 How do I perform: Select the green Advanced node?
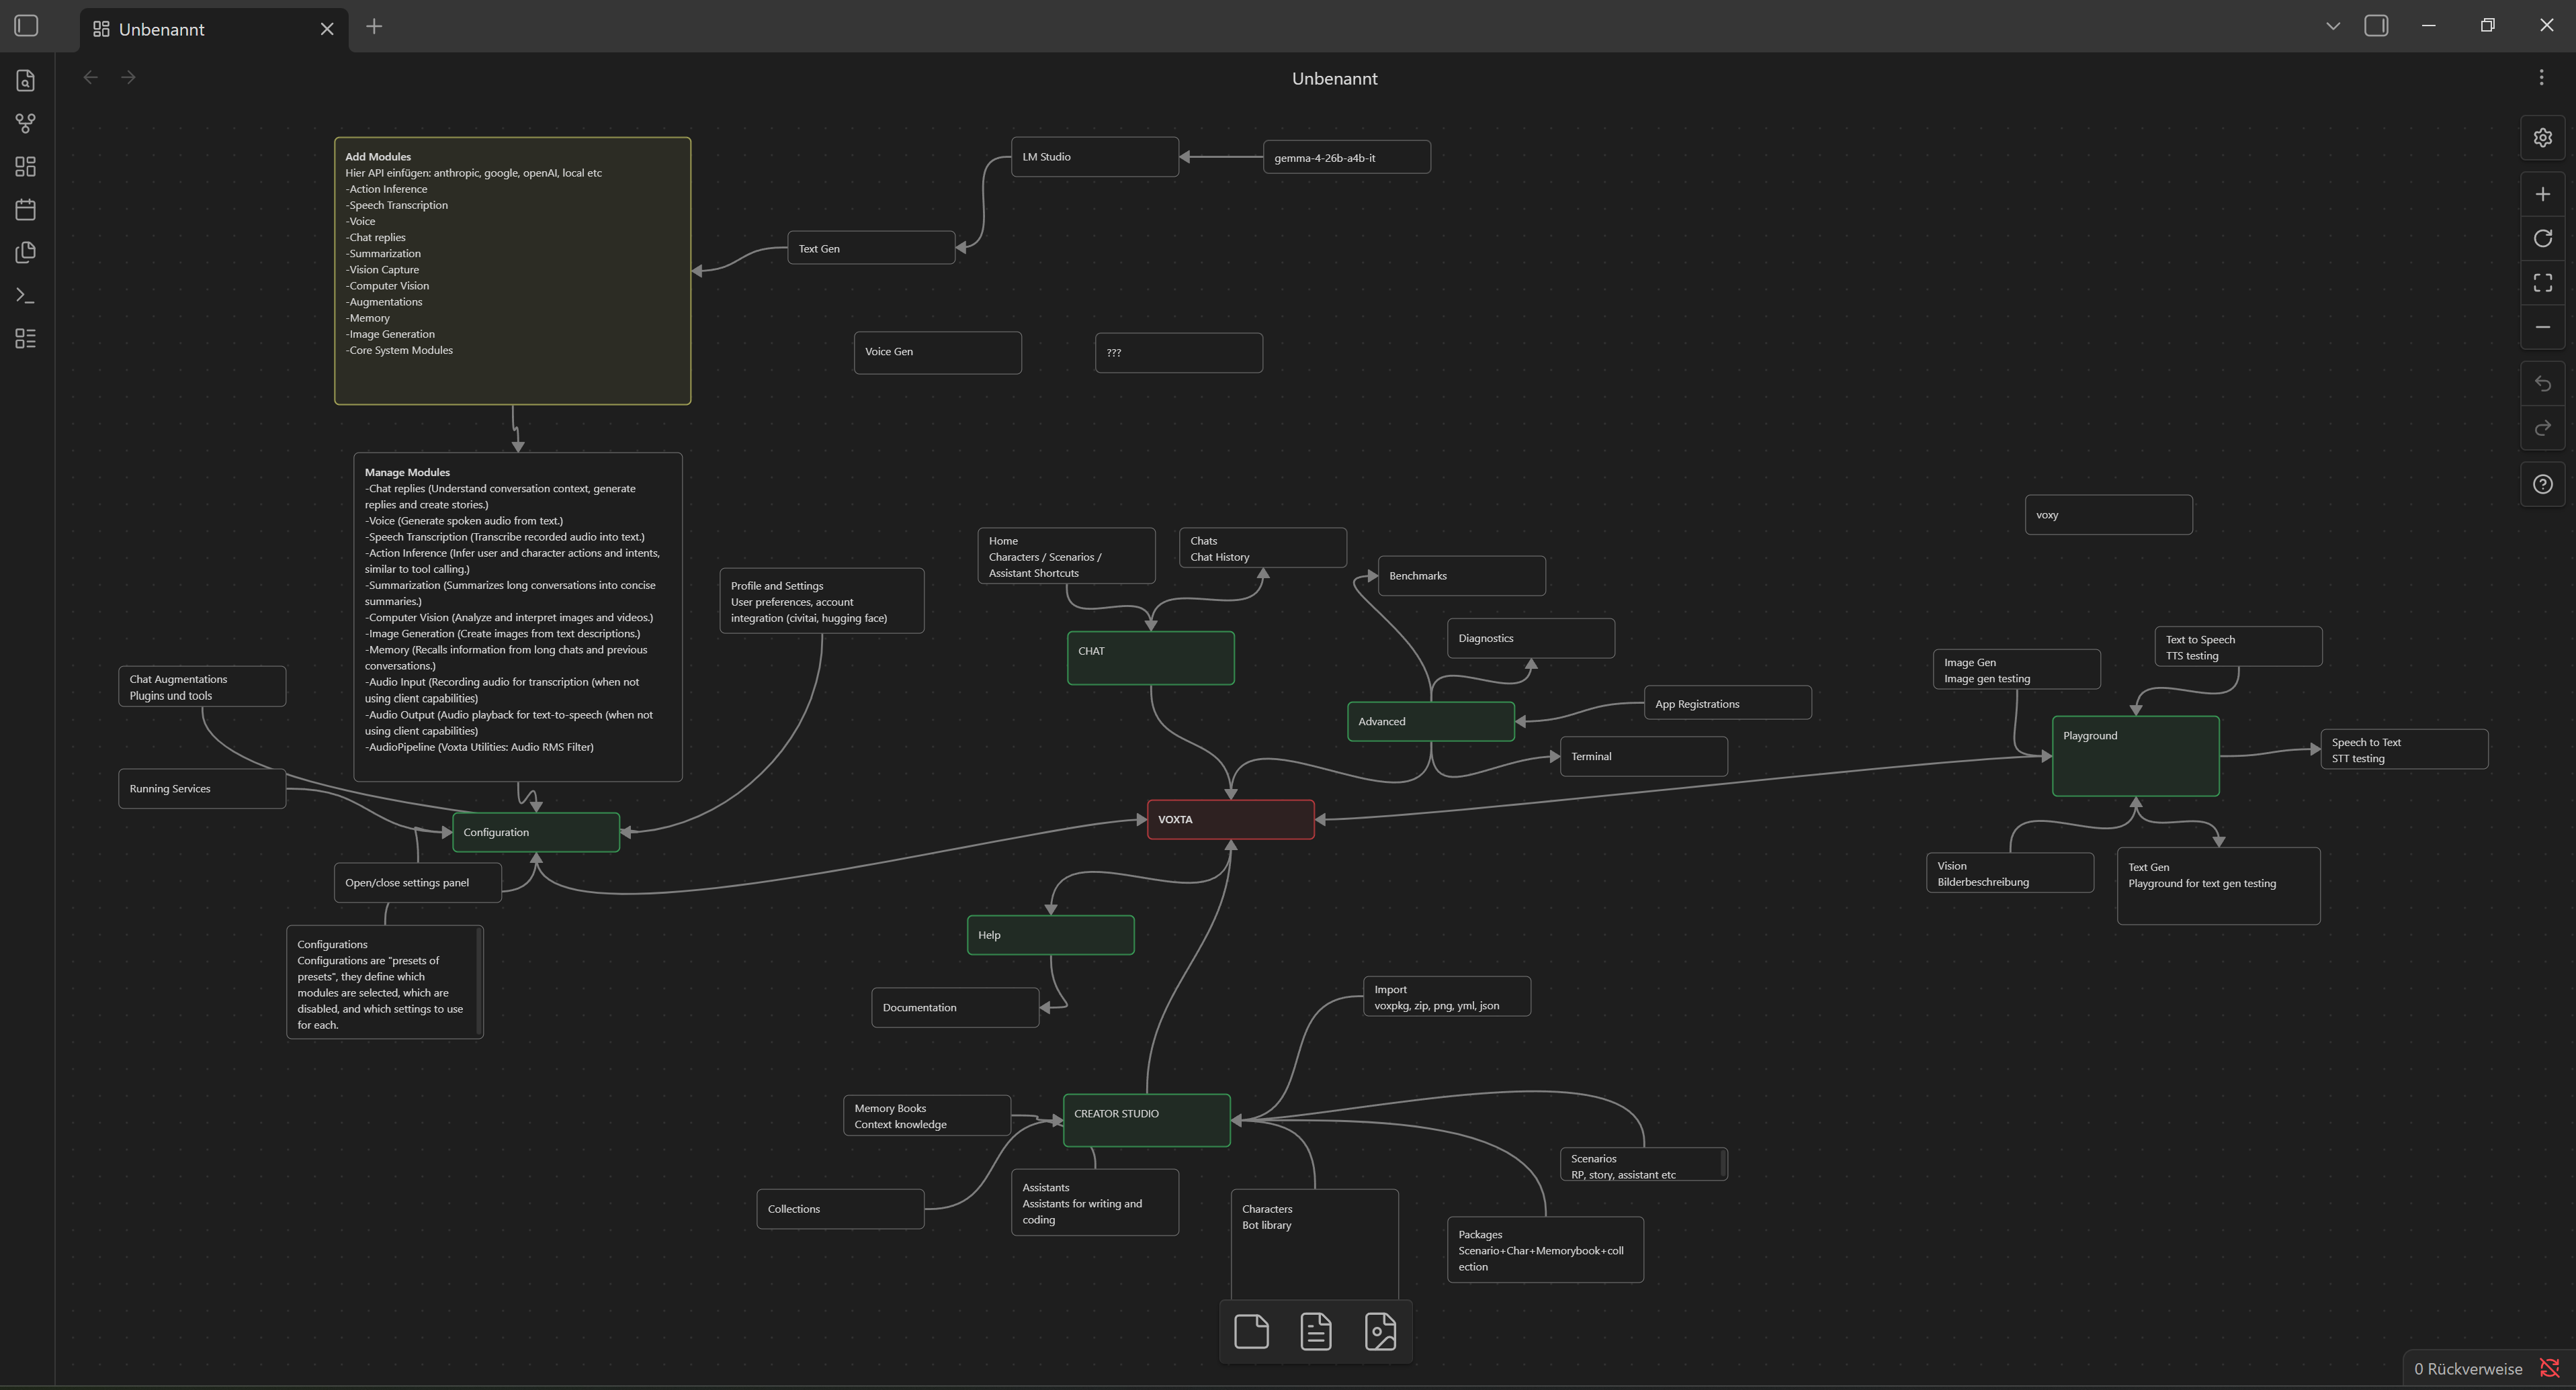click(x=1430, y=721)
